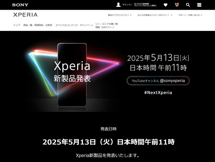Open 製品のアクセシビリティ link with chevron
Screen dimensions: 215x162
pos(120,15)
